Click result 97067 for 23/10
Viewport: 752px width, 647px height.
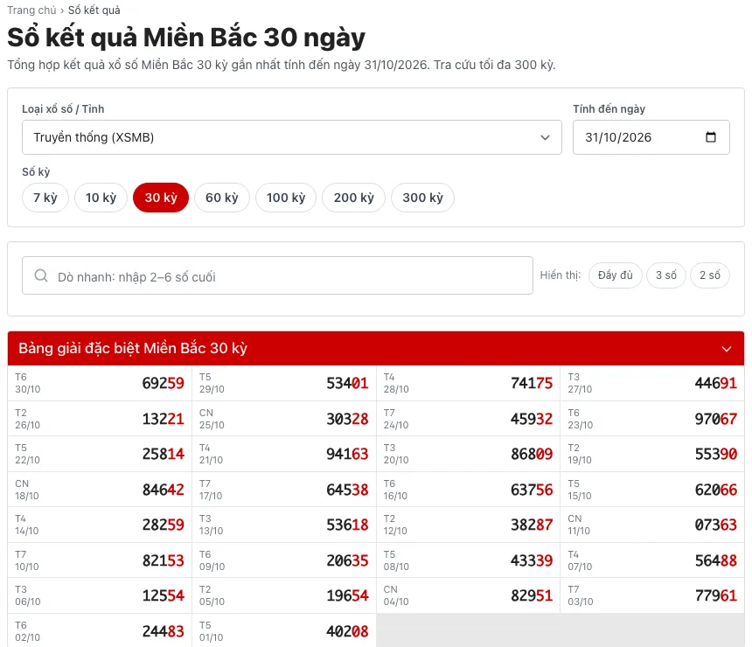(715, 419)
